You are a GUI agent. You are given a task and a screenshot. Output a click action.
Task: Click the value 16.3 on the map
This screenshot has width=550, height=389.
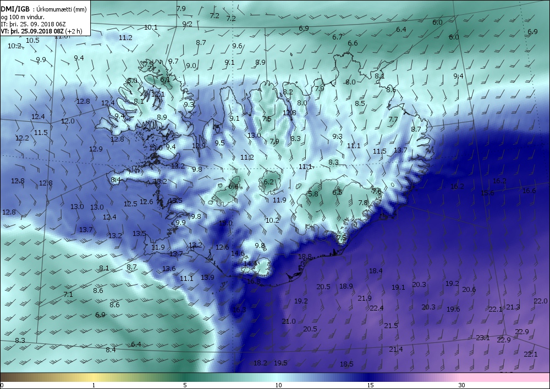[239, 309]
